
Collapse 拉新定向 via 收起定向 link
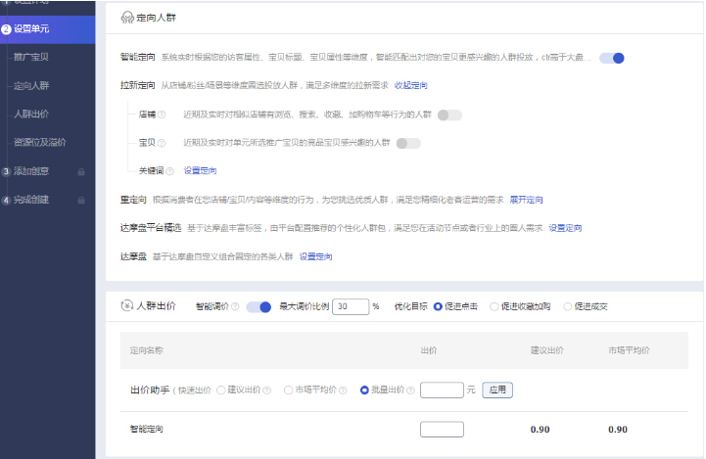click(x=410, y=86)
